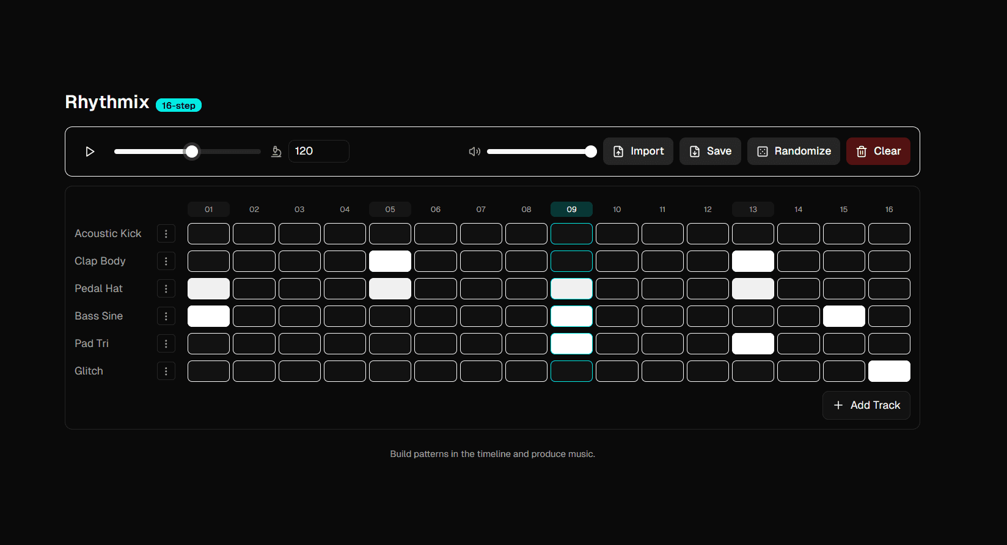Enable Acoustic Kick step 16
This screenshot has height=545, width=1007.
(889, 233)
